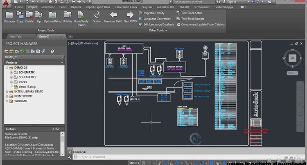Click the Open Project icon in Project Manager
The width and height of the screenshot is (307, 165).
(7, 51)
